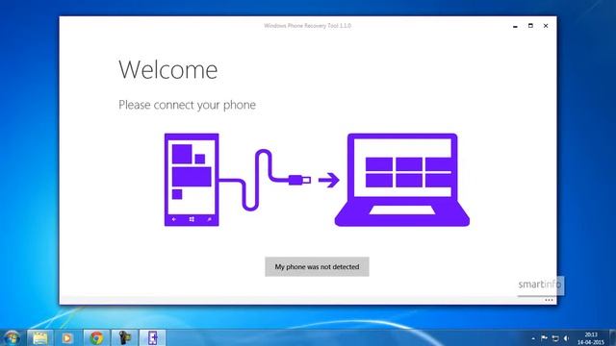The width and height of the screenshot is (616, 346).
Task: Launch Windows Media Player from taskbar
Action: click(x=67, y=337)
